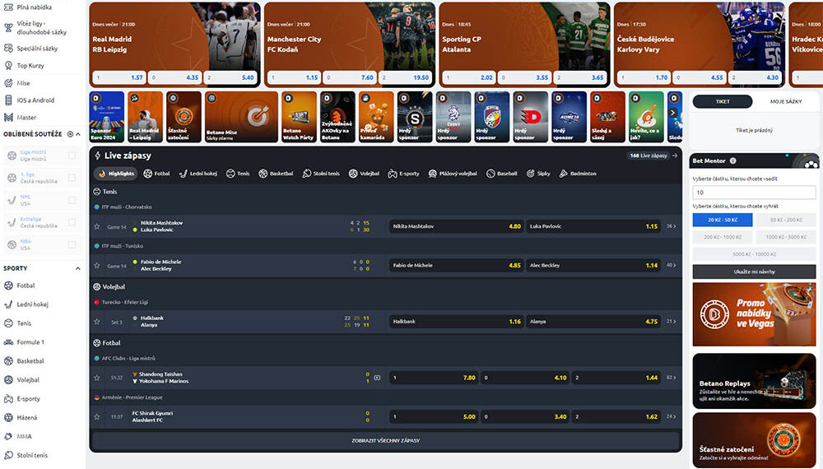This screenshot has width=823, height=469.
Task: Open Tenis in the sports sidebar
Action: click(24, 323)
